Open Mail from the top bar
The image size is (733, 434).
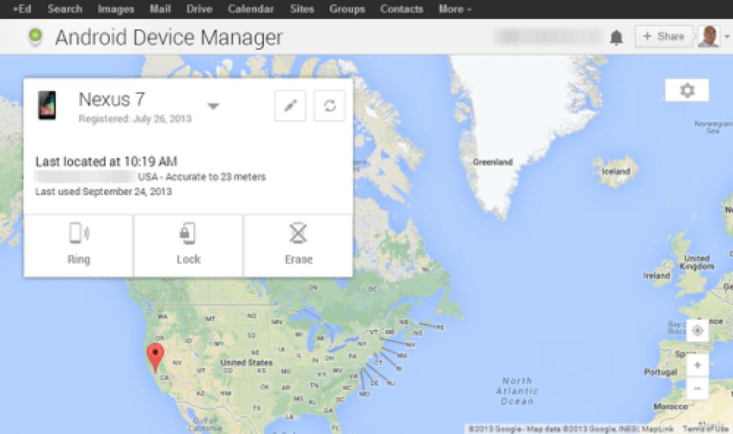(160, 9)
